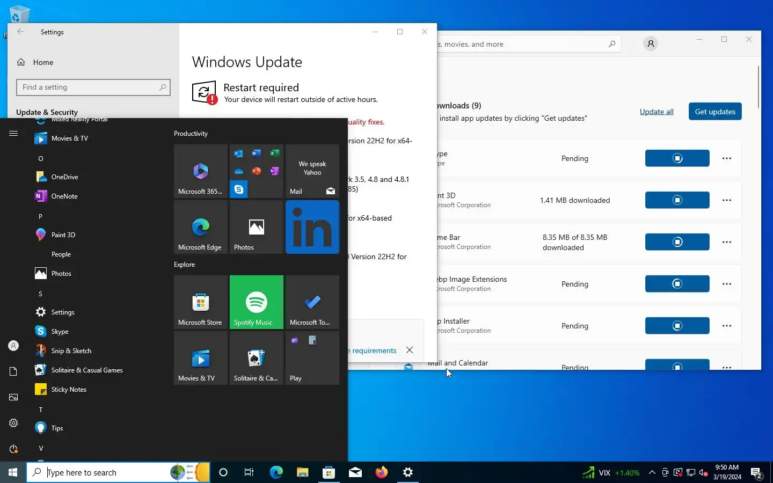Screen dimensions: 773x483
Task: Dismiss the requirements banner in Settings
Action: pos(410,350)
